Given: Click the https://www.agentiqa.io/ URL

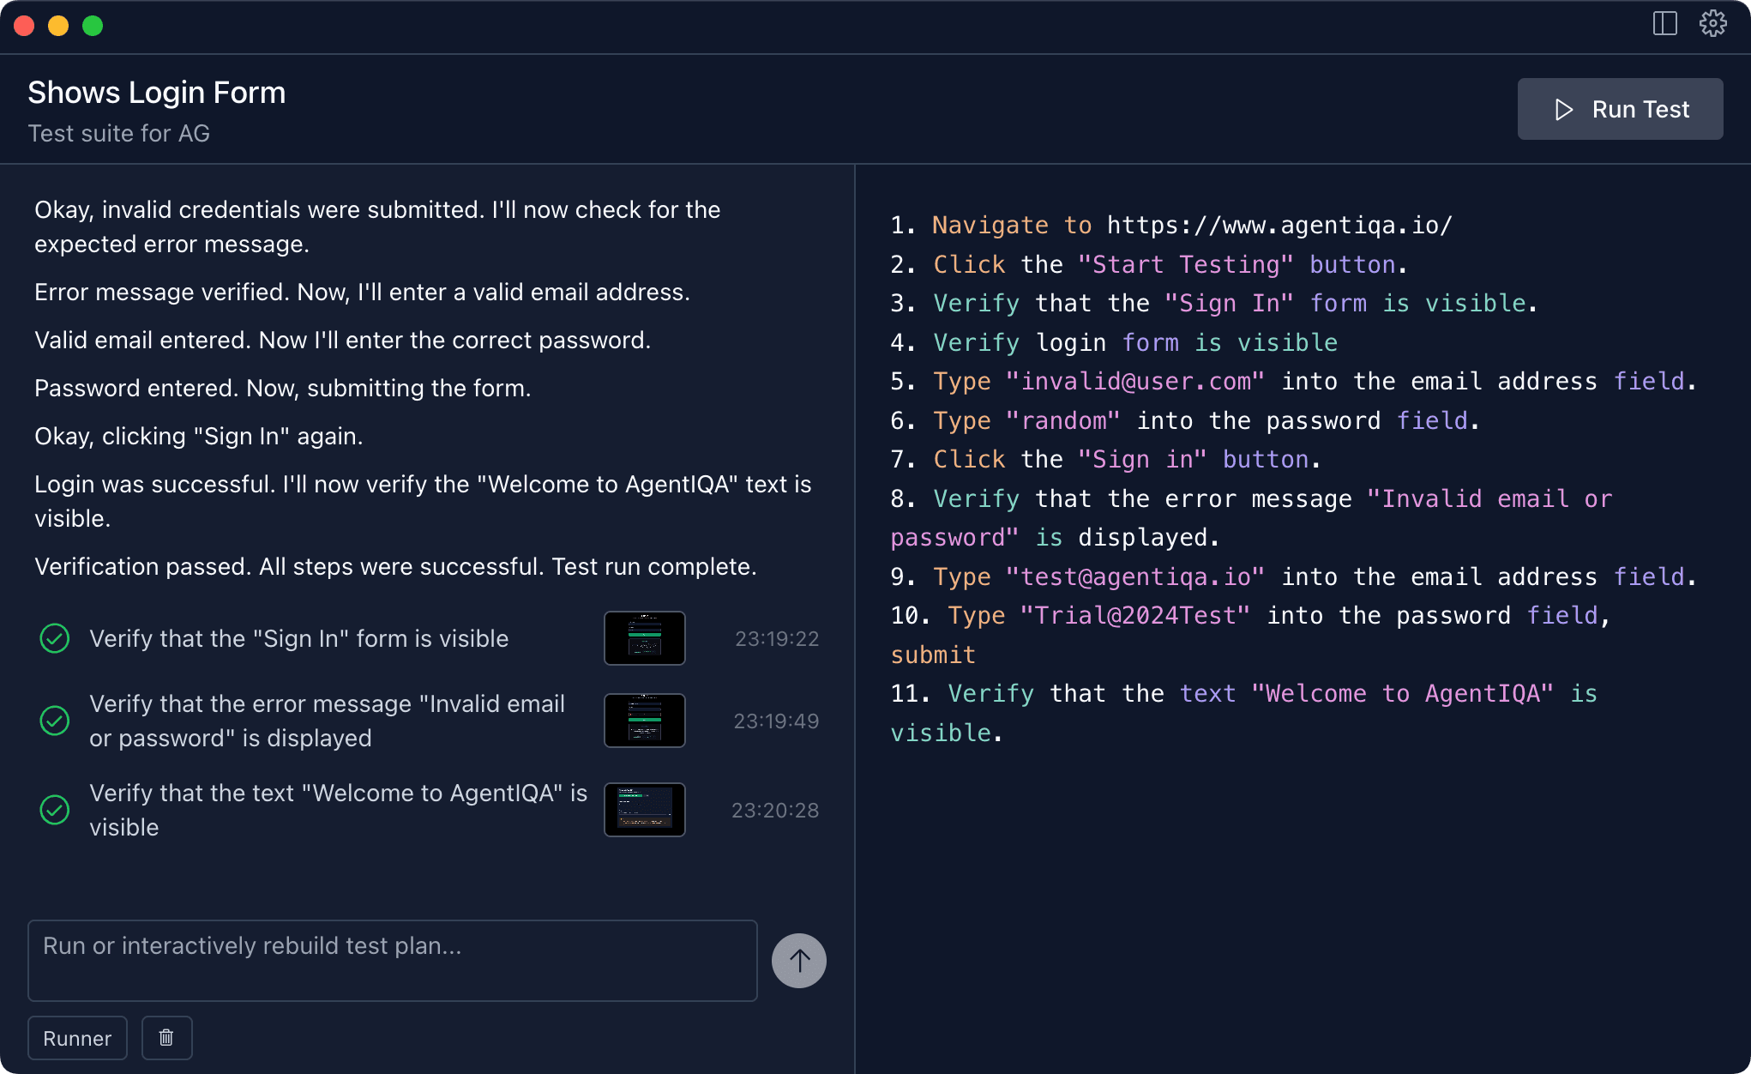Looking at the screenshot, I should point(1279,225).
